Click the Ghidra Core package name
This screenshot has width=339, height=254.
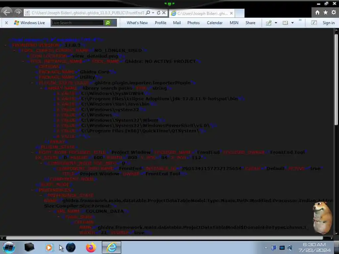click(94, 72)
